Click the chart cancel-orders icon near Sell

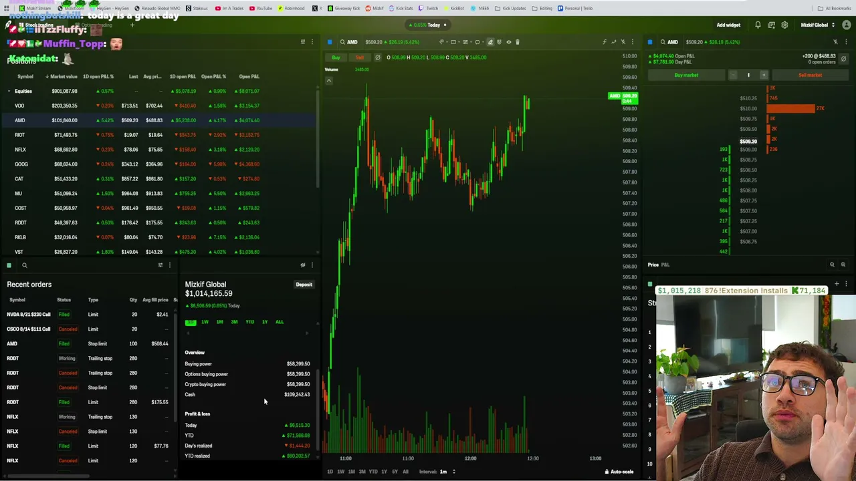click(377, 57)
